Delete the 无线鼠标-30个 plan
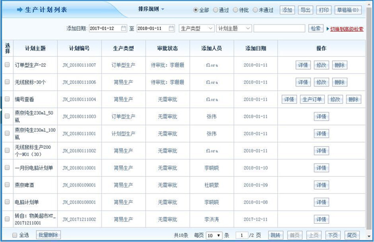The image size is (374, 242). 340,82
